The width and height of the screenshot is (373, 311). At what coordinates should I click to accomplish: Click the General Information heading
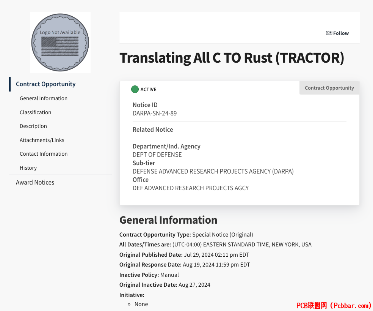tap(168, 220)
